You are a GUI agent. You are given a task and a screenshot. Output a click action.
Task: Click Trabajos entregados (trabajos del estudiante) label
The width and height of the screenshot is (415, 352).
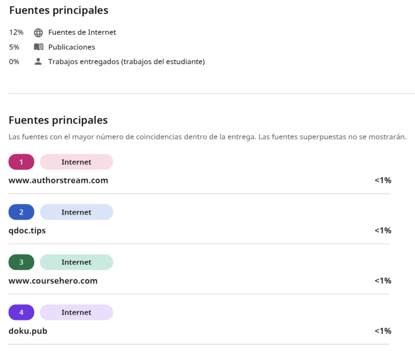click(x=126, y=62)
